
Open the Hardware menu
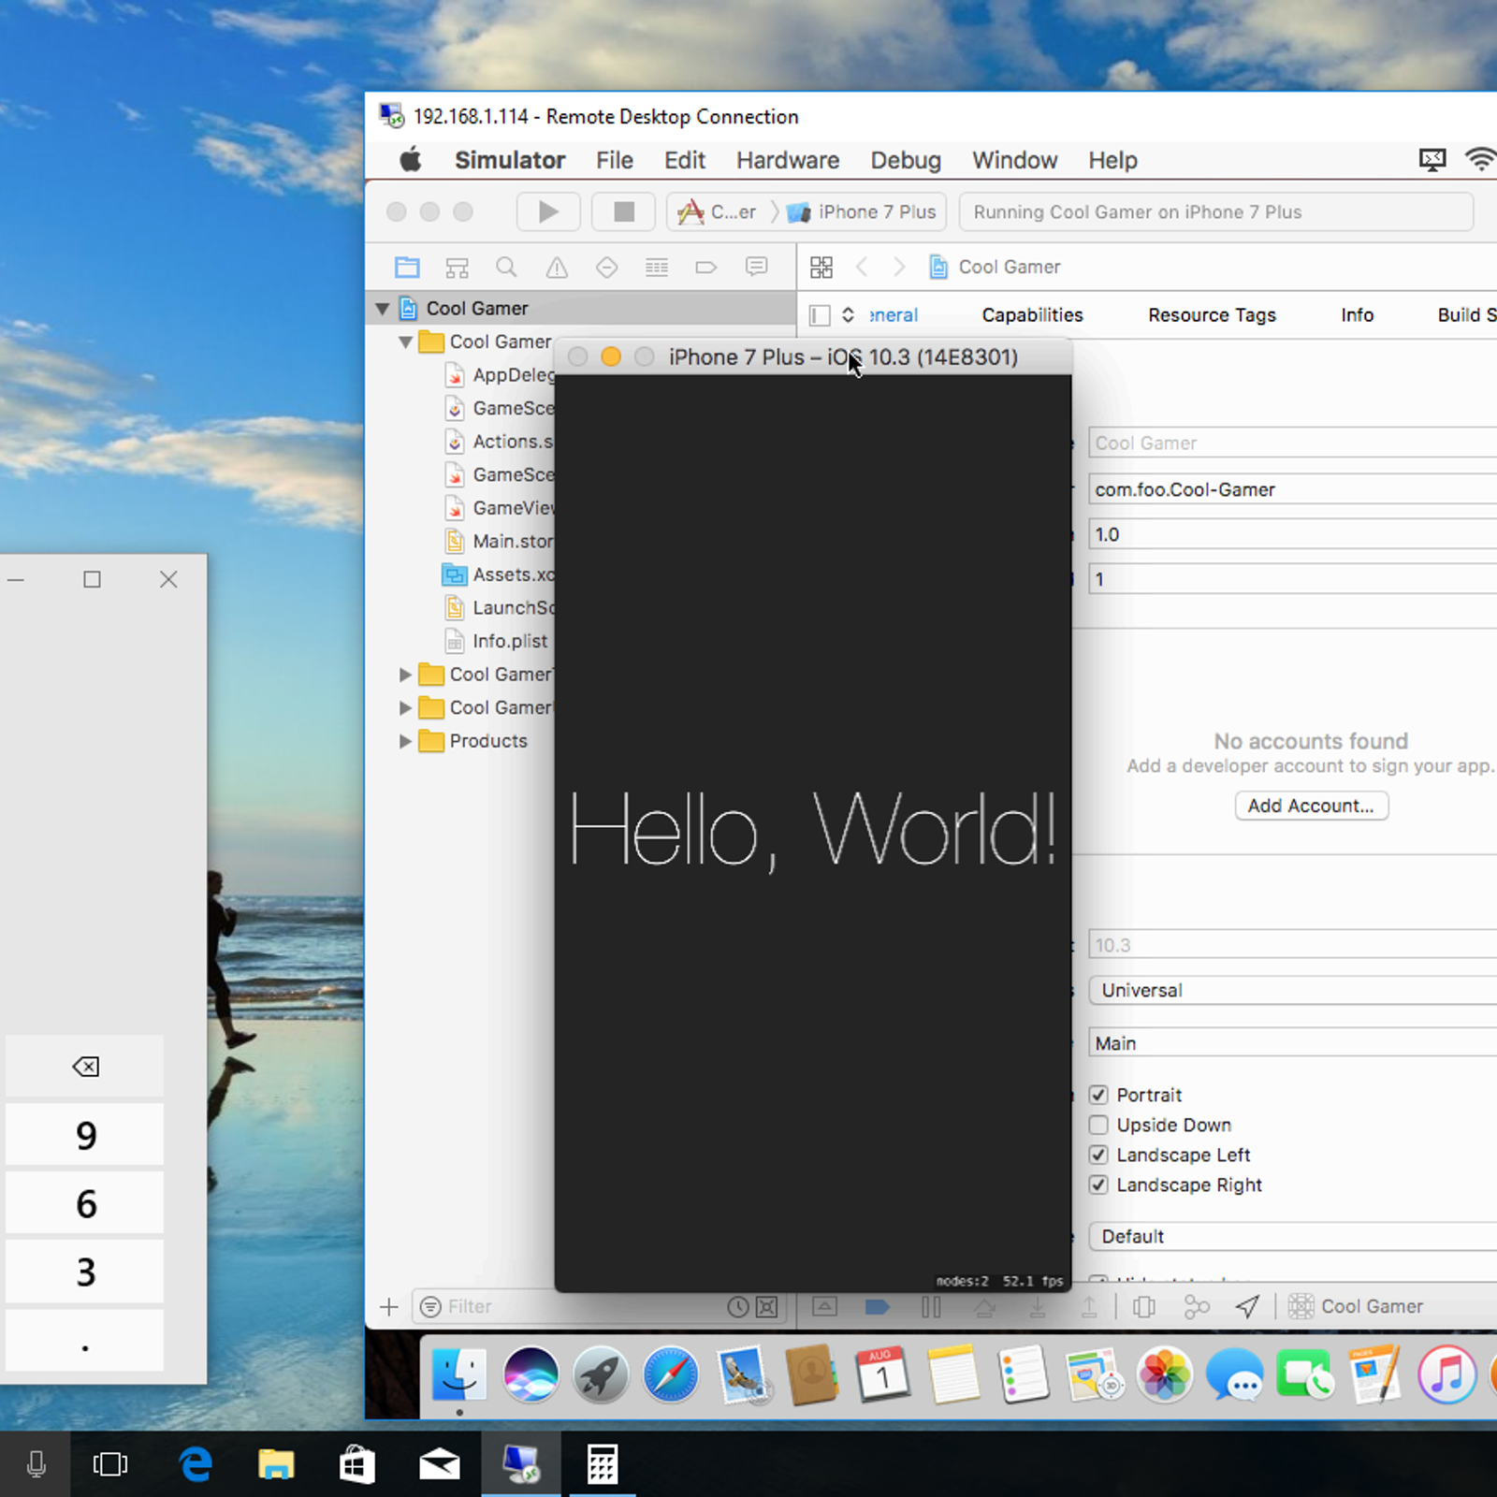tap(788, 160)
